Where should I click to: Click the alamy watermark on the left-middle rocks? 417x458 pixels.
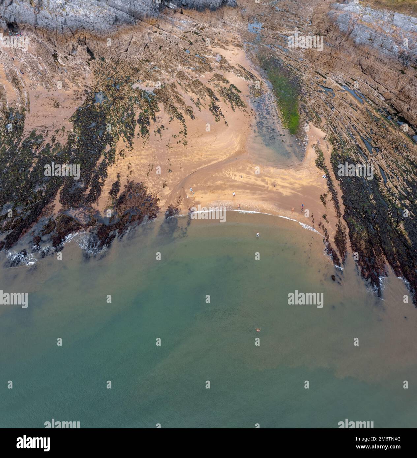(x=62, y=170)
